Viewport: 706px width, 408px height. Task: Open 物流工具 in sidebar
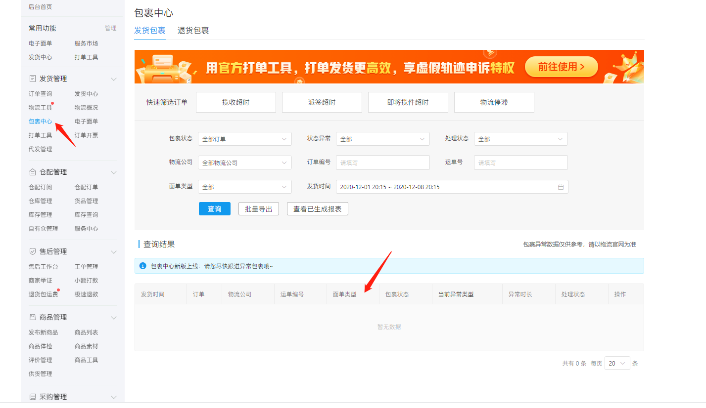click(41, 108)
